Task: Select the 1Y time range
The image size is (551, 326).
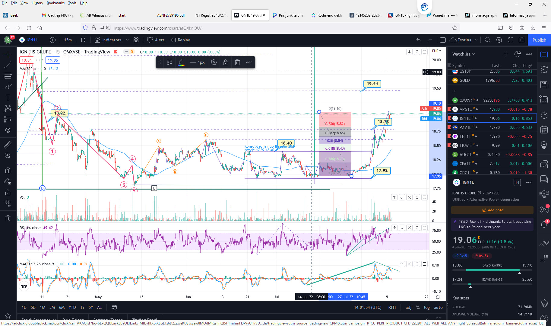Action: (x=82, y=307)
